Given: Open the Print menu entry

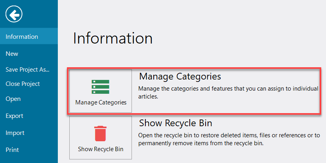Looking at the screenshot, I should [x=12, y=150].
